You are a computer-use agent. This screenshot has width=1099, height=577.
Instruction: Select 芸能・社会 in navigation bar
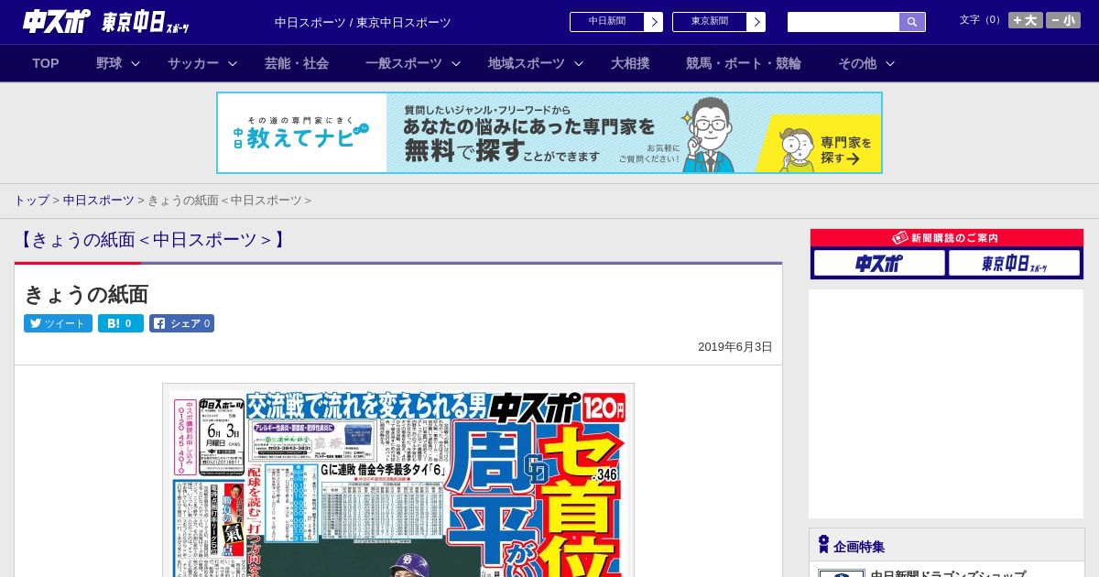coord(297,63)
